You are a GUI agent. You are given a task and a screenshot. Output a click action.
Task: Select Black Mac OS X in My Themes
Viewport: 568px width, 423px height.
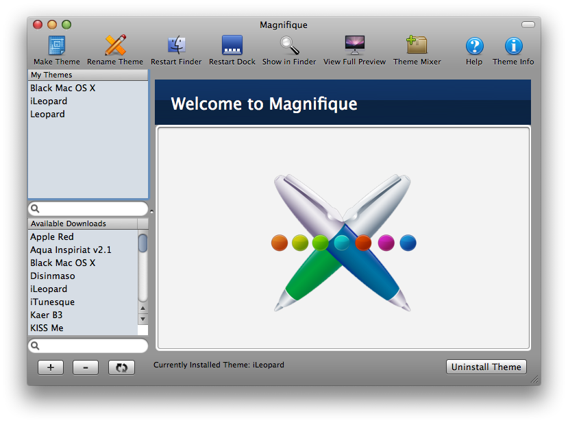pyautogui.click(x=88, y=88)
